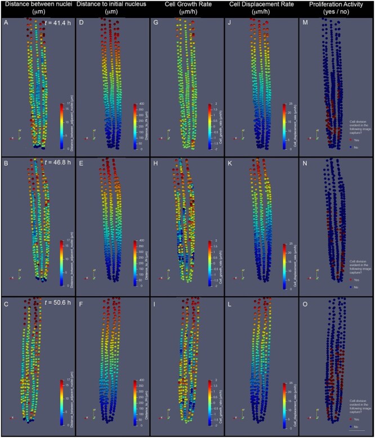Click the 'Cell Growth Rate (µm/h)' header
This screenshot has width=375, height=438.
click(x=188, y=8)
